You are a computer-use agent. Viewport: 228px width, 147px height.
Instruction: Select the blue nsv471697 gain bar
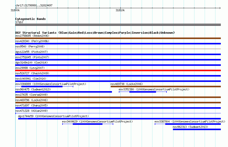(118, 108)
